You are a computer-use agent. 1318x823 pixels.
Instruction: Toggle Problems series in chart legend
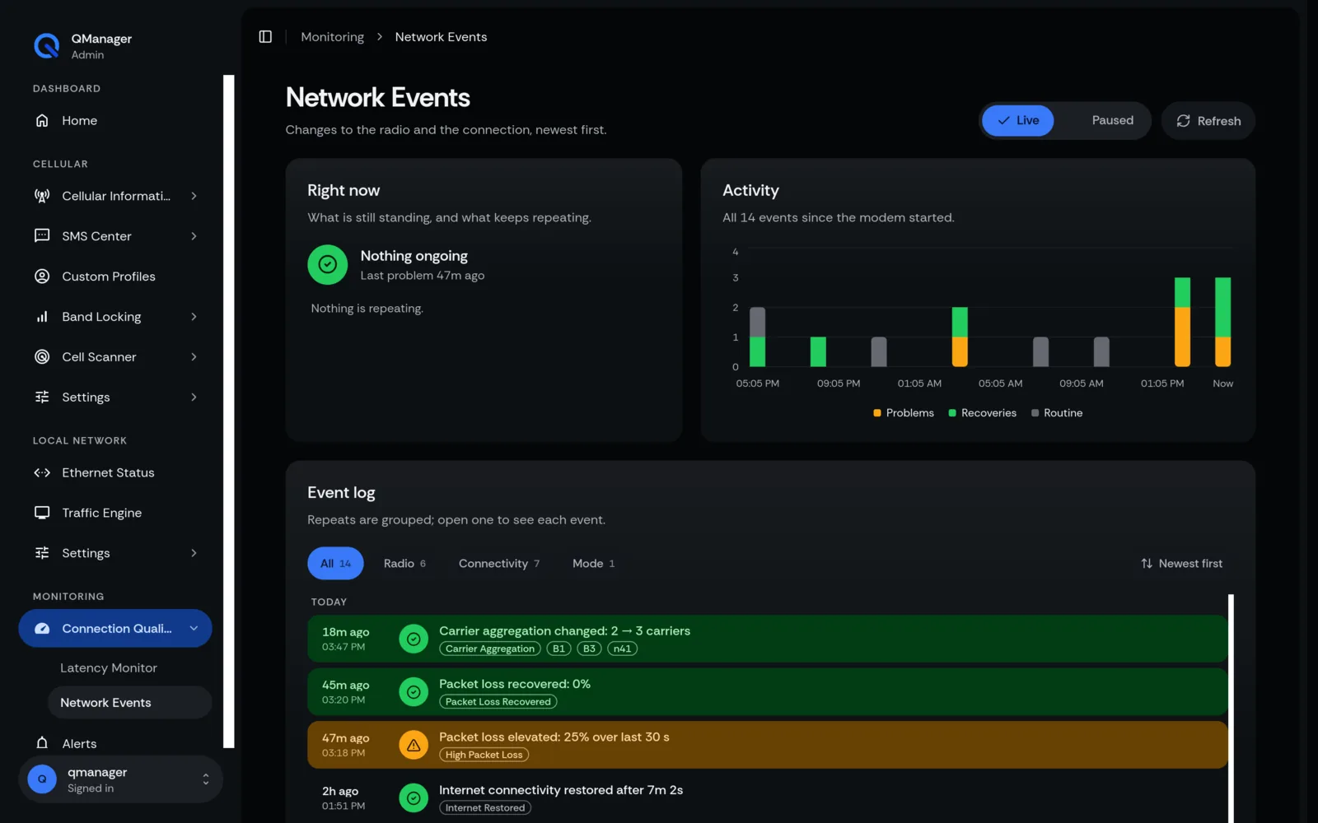point(904,413)
